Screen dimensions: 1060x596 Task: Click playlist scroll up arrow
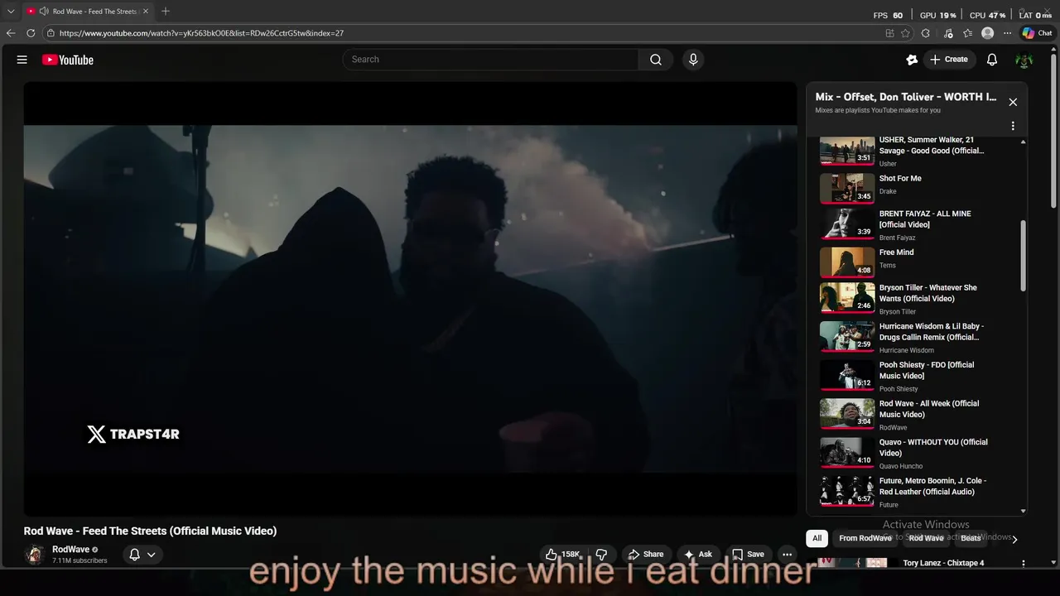coord(1024,142)
